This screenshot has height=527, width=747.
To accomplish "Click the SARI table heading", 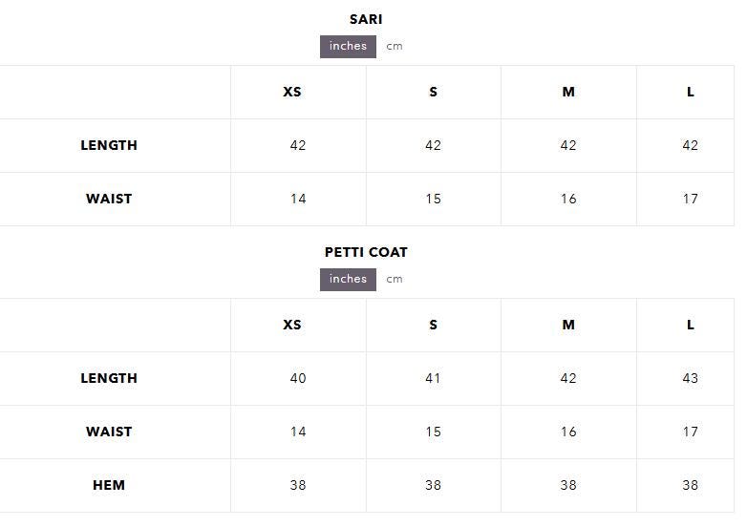I will [x=366, y=19].
